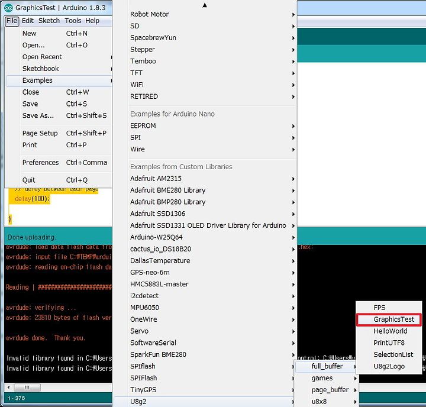Open Arduino-W25Q64 examples
Screen dimensions: 426x407
(205, 237)
